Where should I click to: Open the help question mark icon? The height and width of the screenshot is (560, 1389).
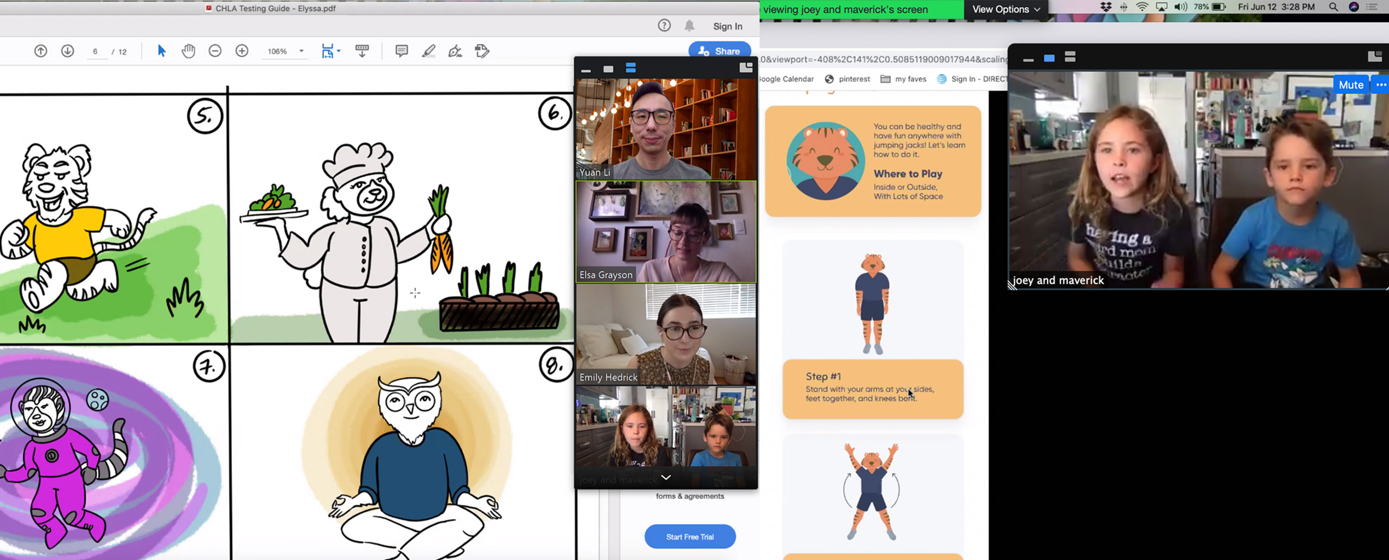[x=664, y=26]
